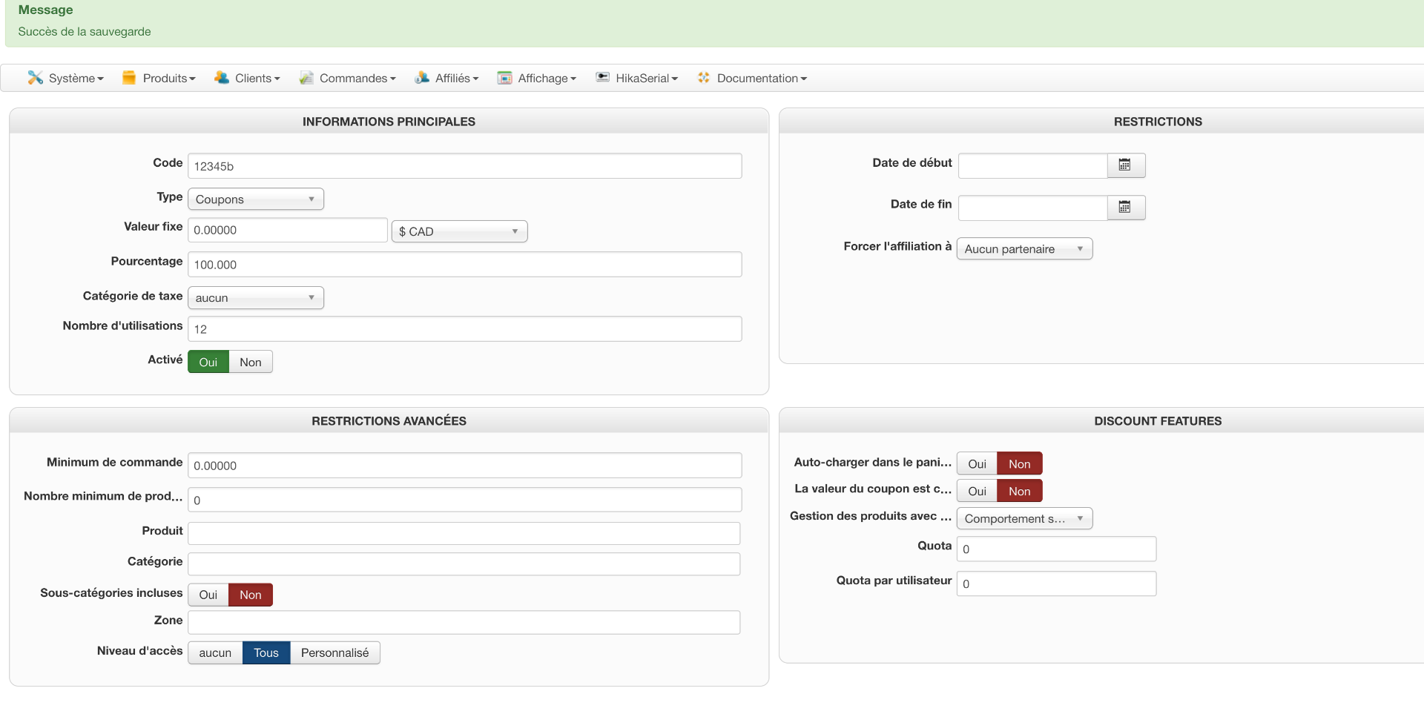1424x714 pixels.
Task: Click the Pourcentage input field
Action: pos(464,265)
